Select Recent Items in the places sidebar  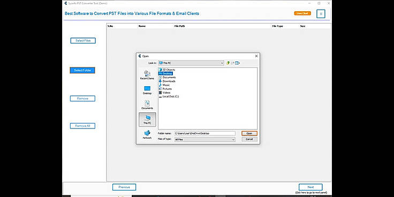tap(147, 75)
